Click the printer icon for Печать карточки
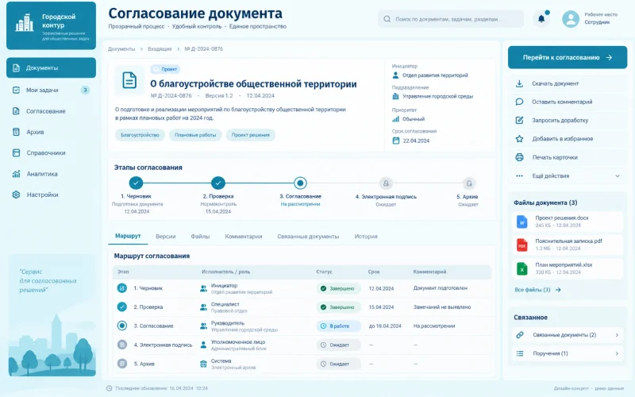The width and height of the screenshot is (635, 397). pos(519,157)
